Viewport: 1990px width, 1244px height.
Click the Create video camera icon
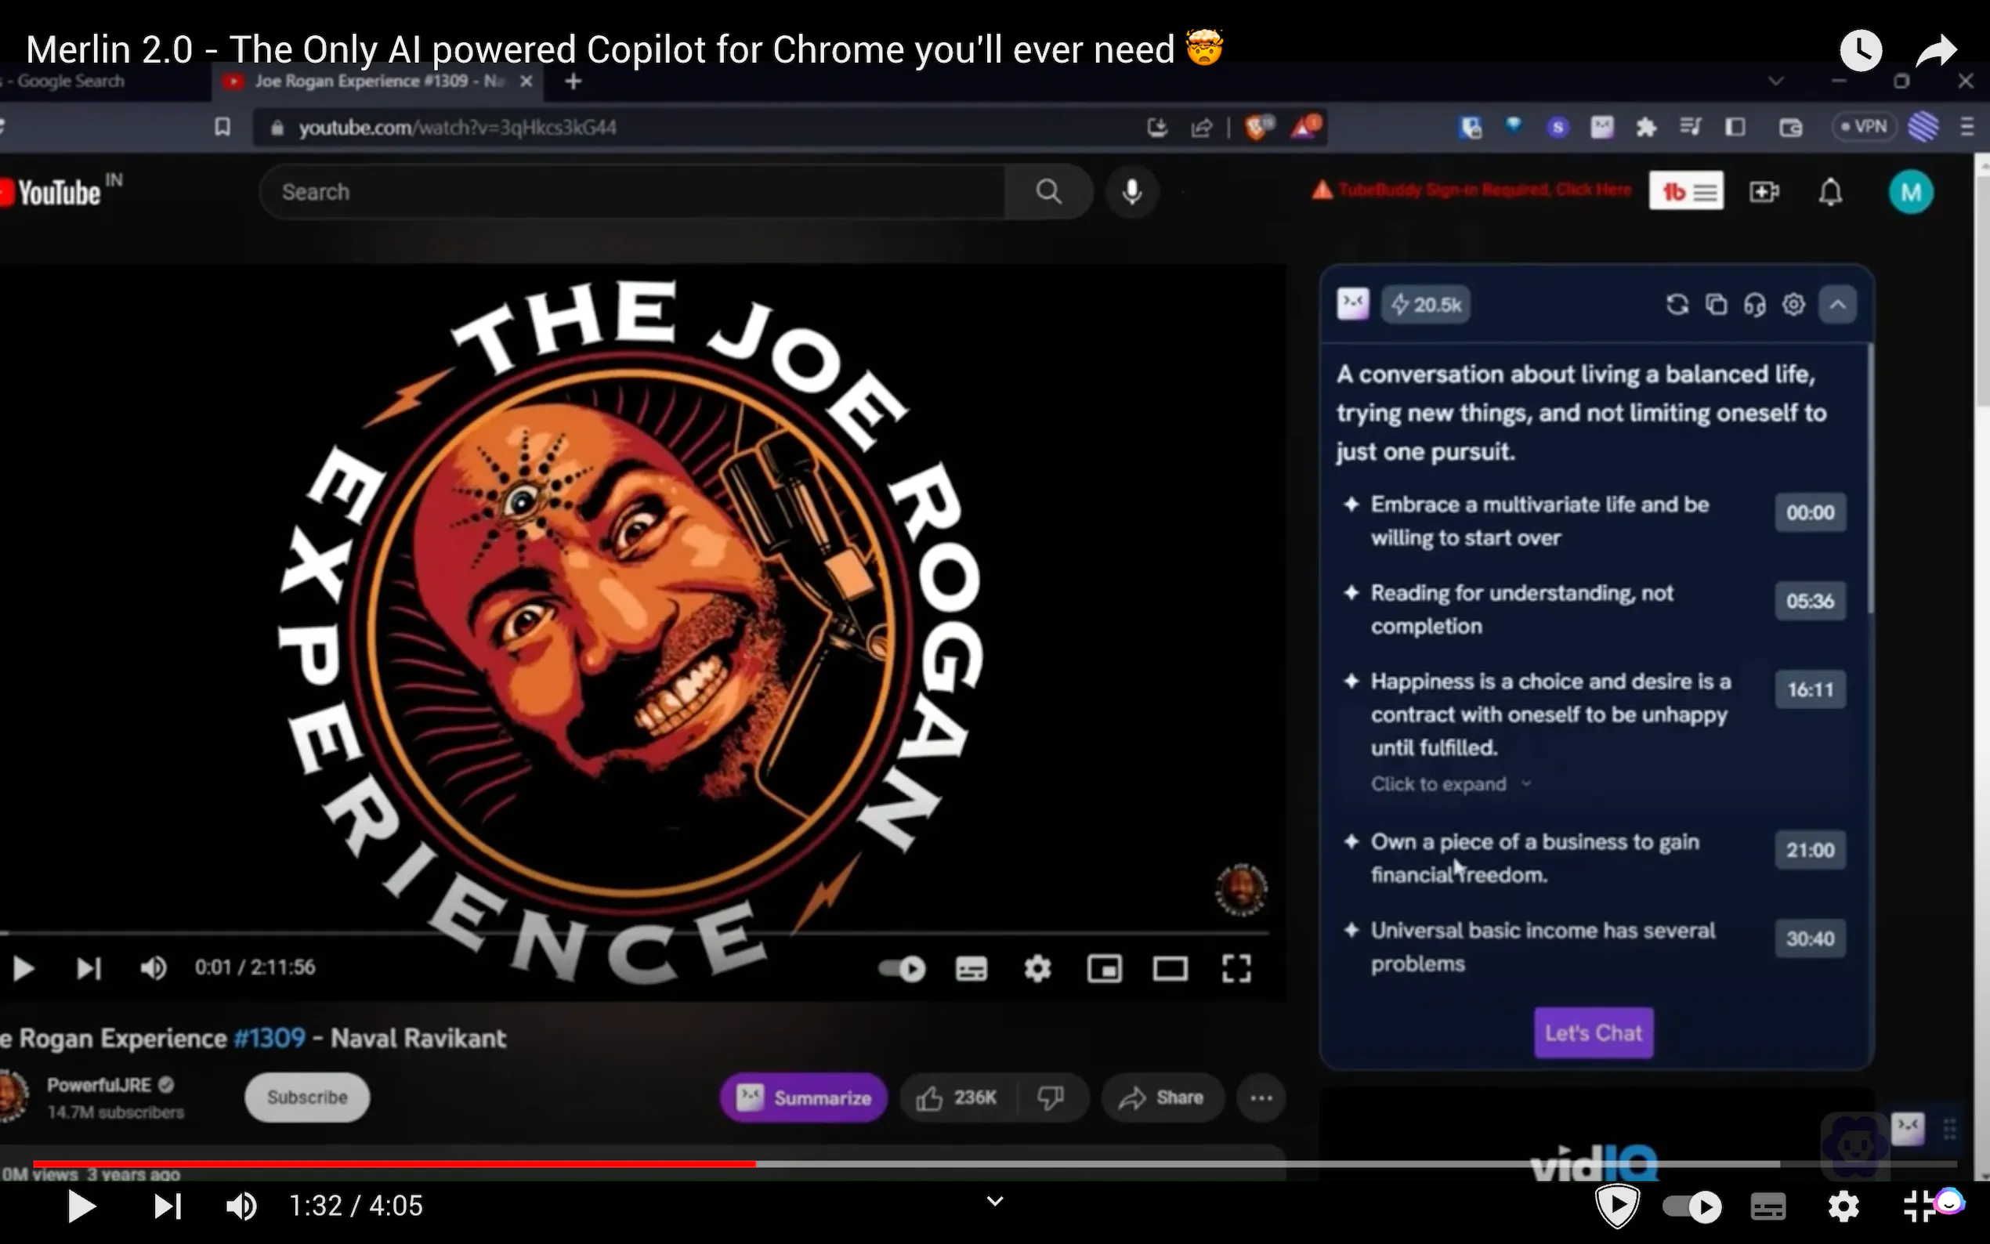[1764, 193]
